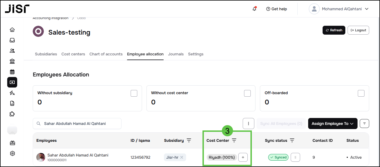Click the employee search field
This screenshot has width=380, height=167.
tap(77, 124)
